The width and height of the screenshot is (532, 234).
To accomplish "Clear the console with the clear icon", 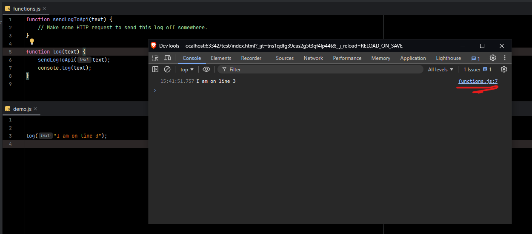I will coord(167,69).
